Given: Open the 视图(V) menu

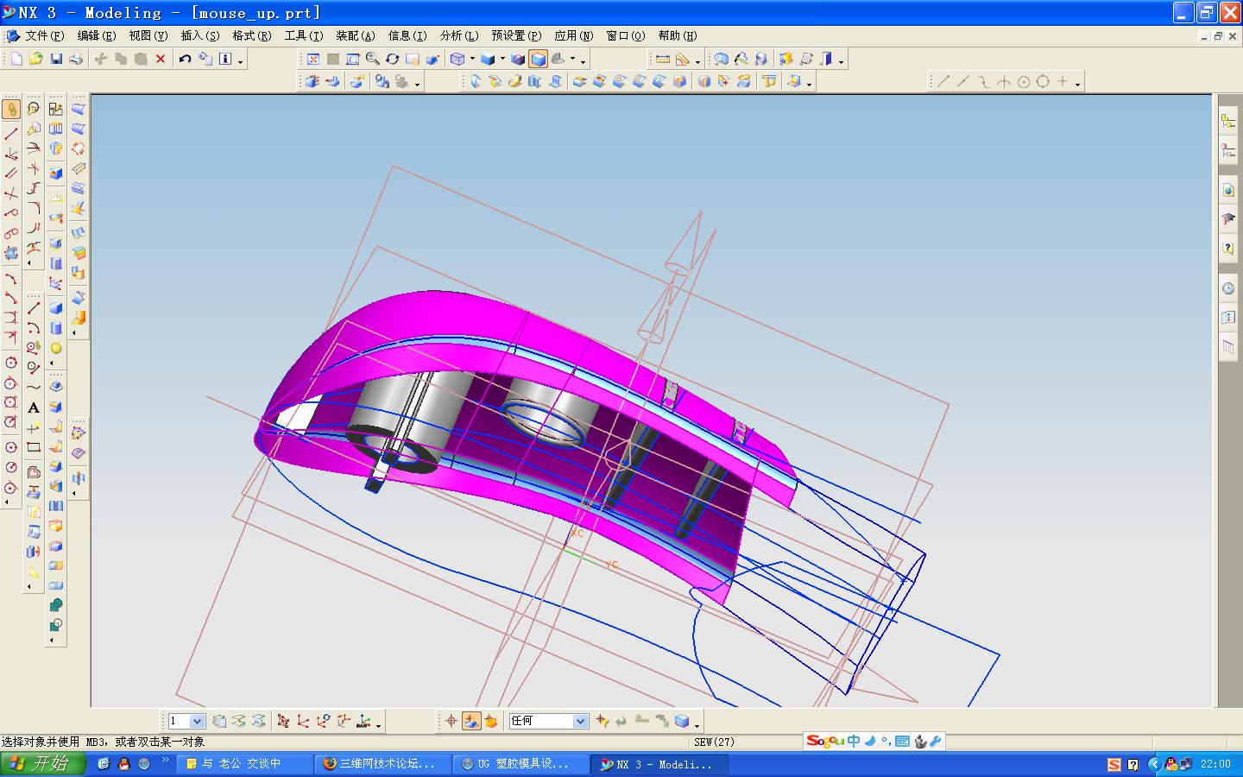Looking at the screenshot, I should tap(148, 35).
